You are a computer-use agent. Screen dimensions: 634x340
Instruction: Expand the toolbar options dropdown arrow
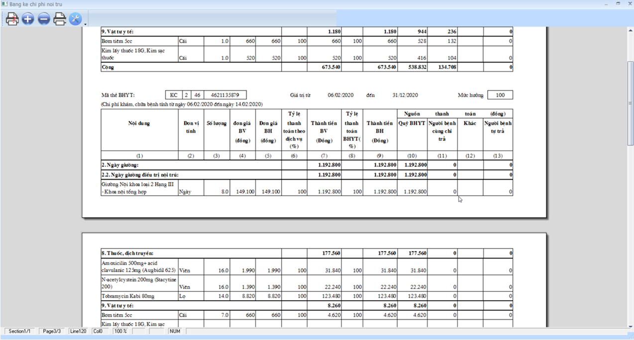tap(86, 23)
